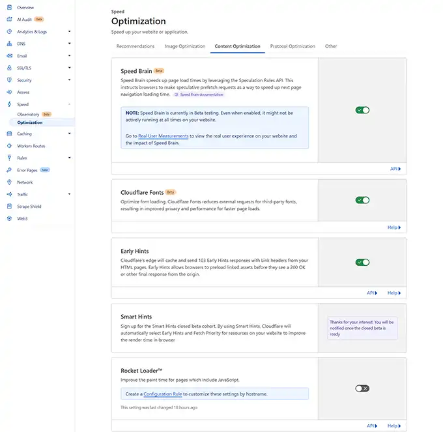Collapse the Speed section arrow
This screenshot has height=432, width=443.
[69, 104]
